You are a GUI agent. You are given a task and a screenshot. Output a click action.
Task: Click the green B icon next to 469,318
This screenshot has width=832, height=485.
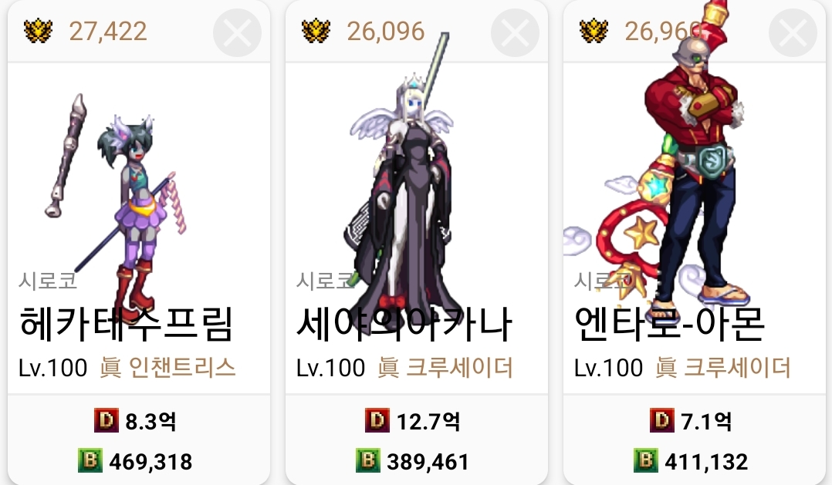90,460
